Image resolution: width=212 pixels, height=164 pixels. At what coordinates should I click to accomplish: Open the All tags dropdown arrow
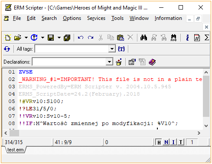pos(112,49)
